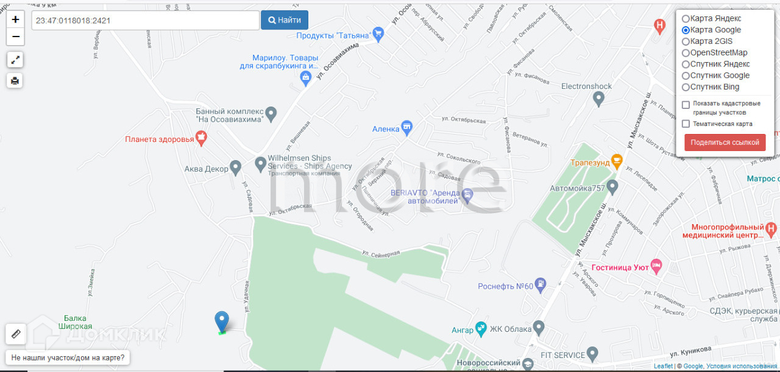The image size is (780, 372).
Task: Click Поделиться ссылкой button
Action: tap(725, 142)
